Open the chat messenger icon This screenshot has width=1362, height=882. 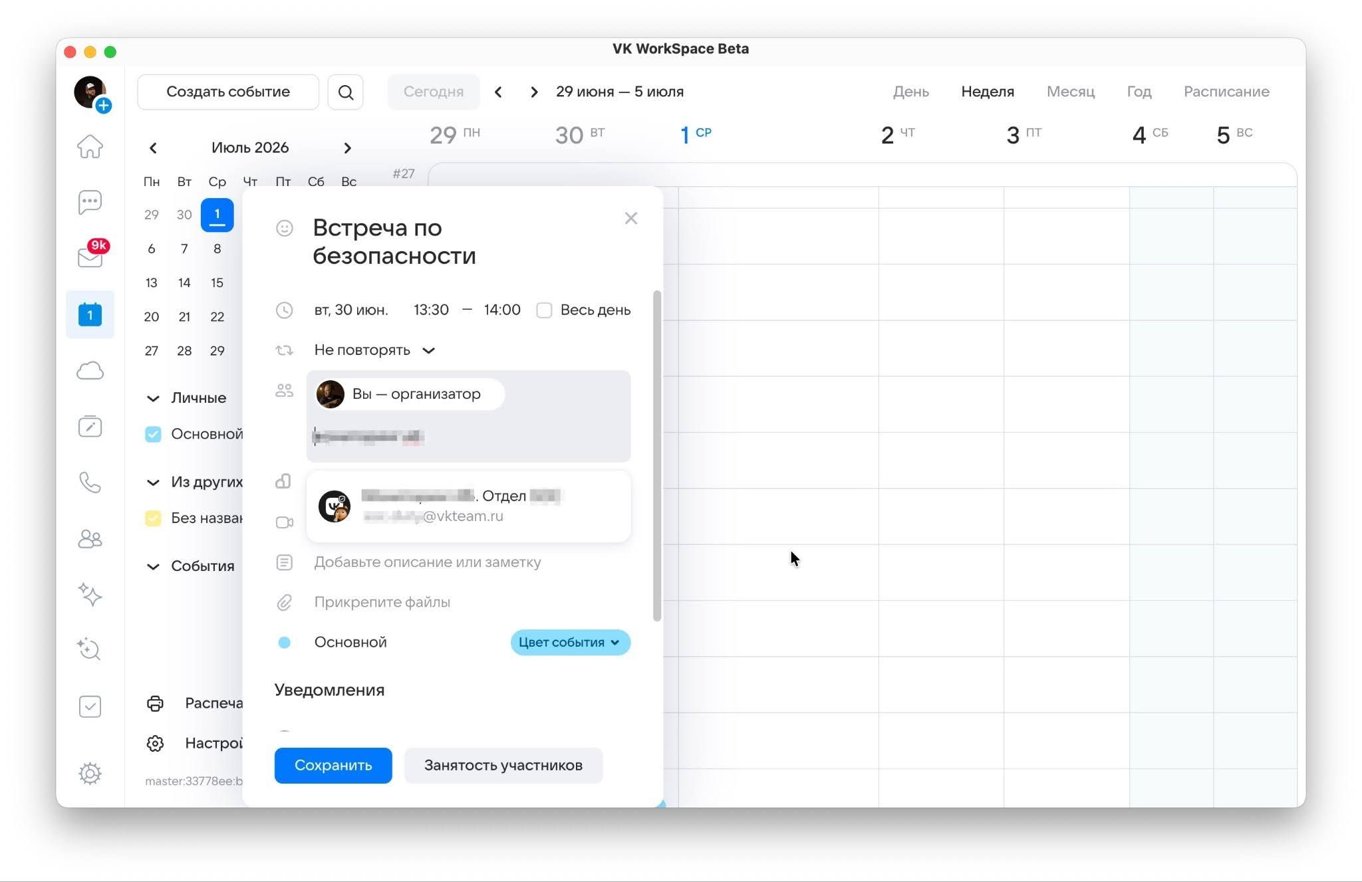pyautogui.click(x=90, y=202)
